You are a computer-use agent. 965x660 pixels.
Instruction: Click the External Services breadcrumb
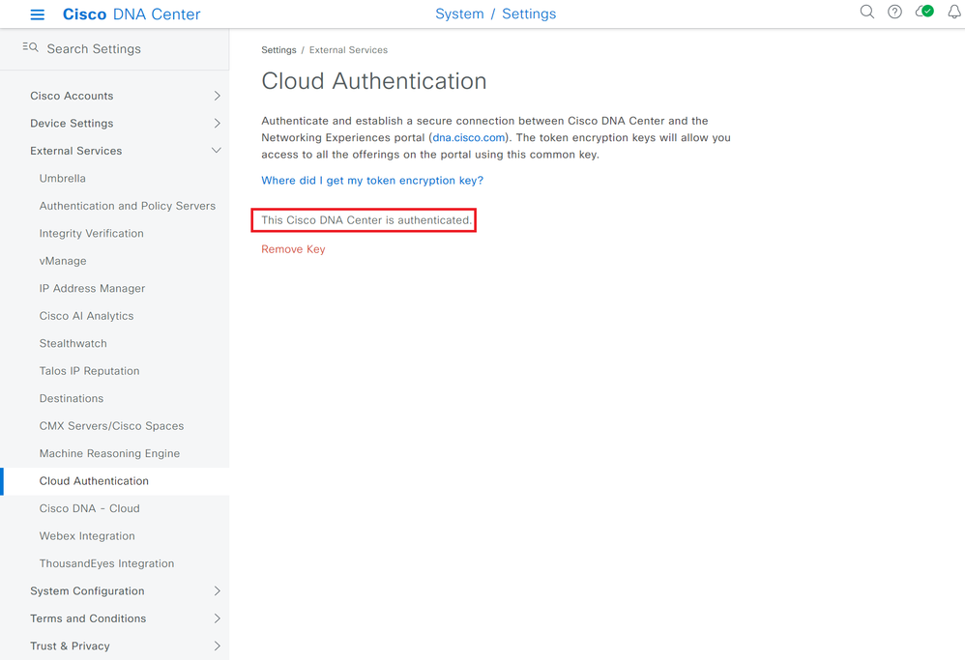click(348, 50)
